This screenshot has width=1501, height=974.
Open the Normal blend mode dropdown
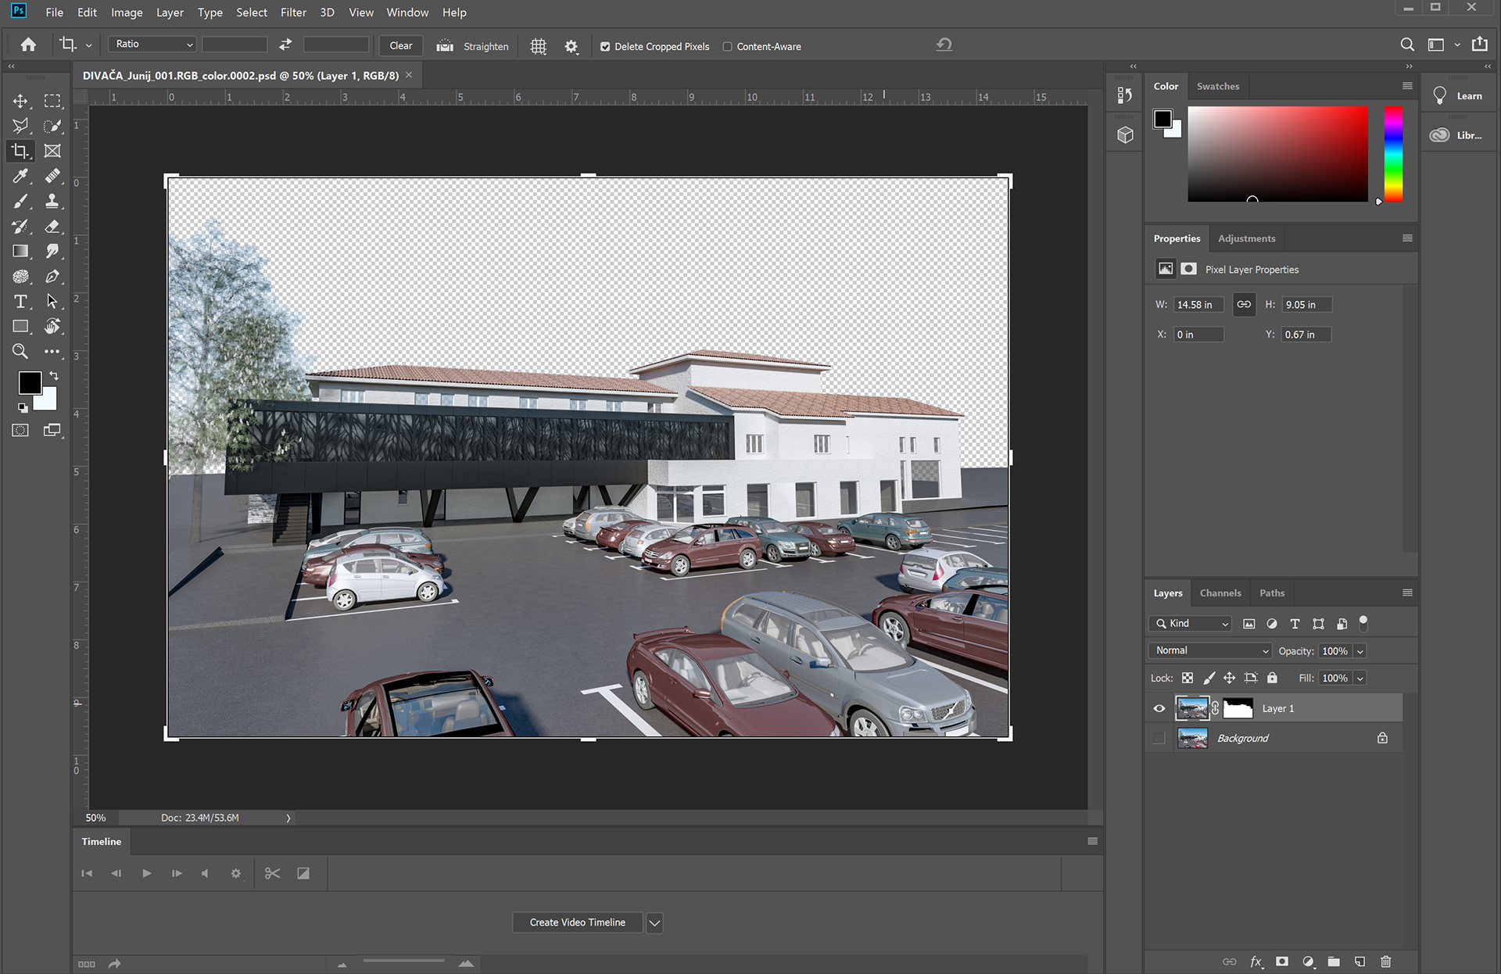1210,650
